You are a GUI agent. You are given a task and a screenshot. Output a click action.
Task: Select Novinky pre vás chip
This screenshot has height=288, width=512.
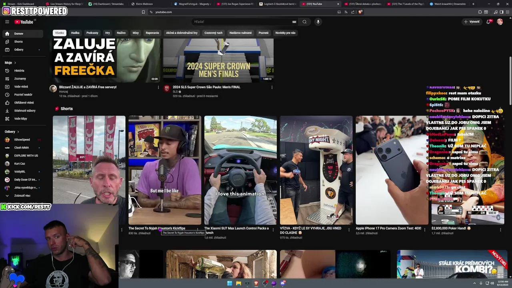285,33
